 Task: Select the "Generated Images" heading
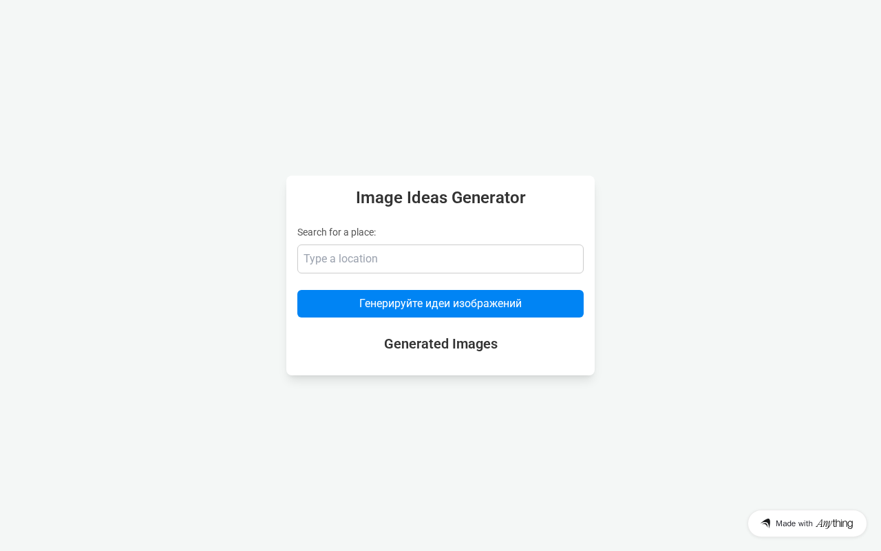coord(440,344)
